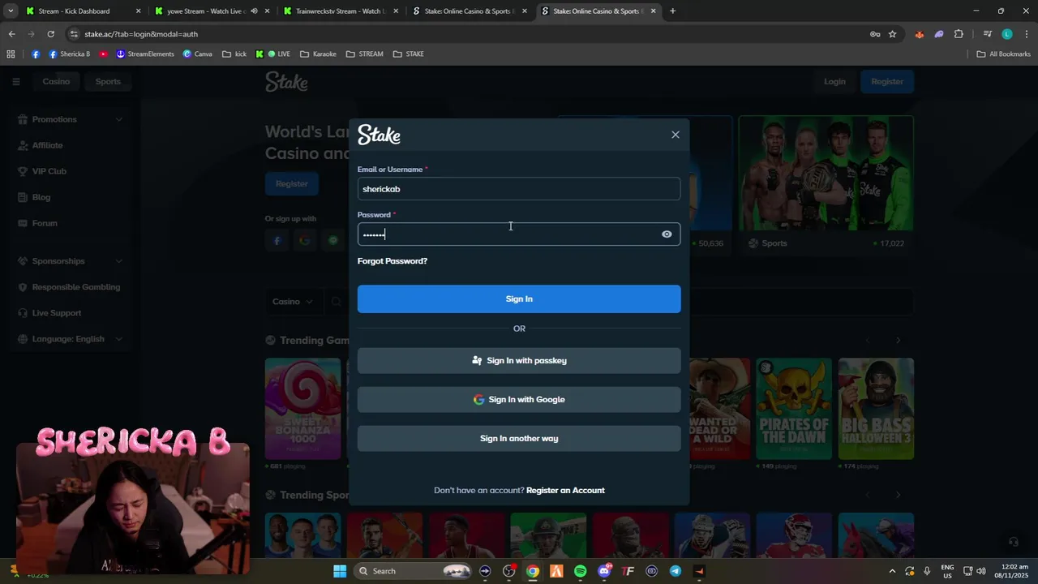The height and width of the screenshot is (584, 1038).
Task: Open the Shericka B bookmark
Action: [70, 54]
